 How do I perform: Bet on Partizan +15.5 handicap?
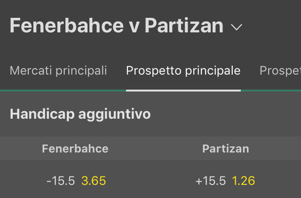[x=226, y=181]
